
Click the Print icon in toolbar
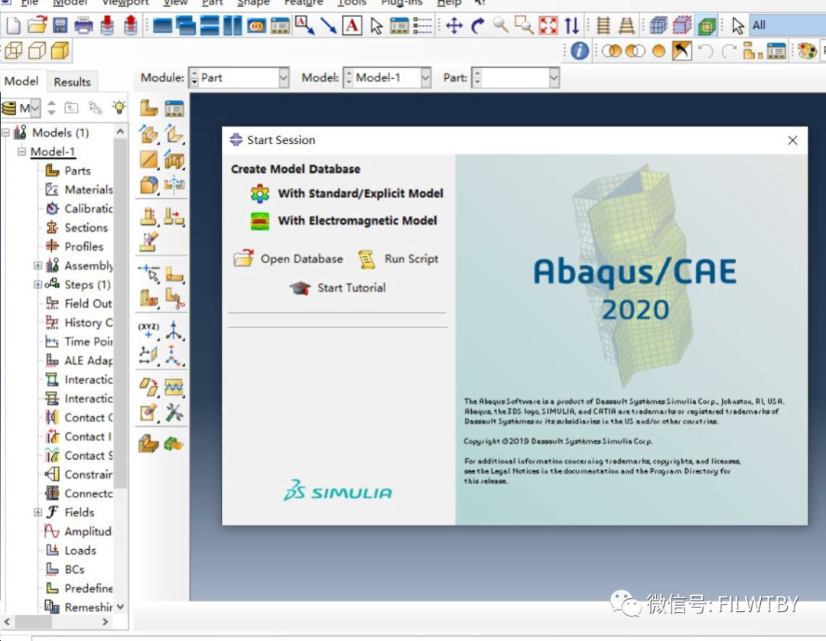[83, 25]
